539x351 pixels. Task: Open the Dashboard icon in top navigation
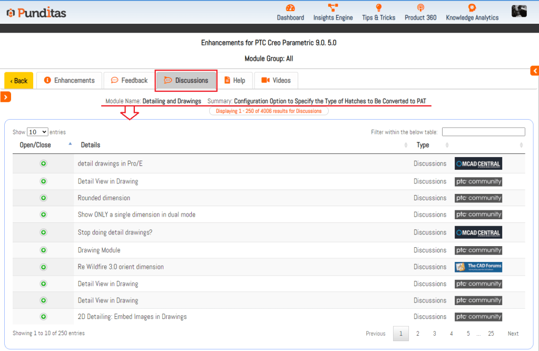point(290,8)
